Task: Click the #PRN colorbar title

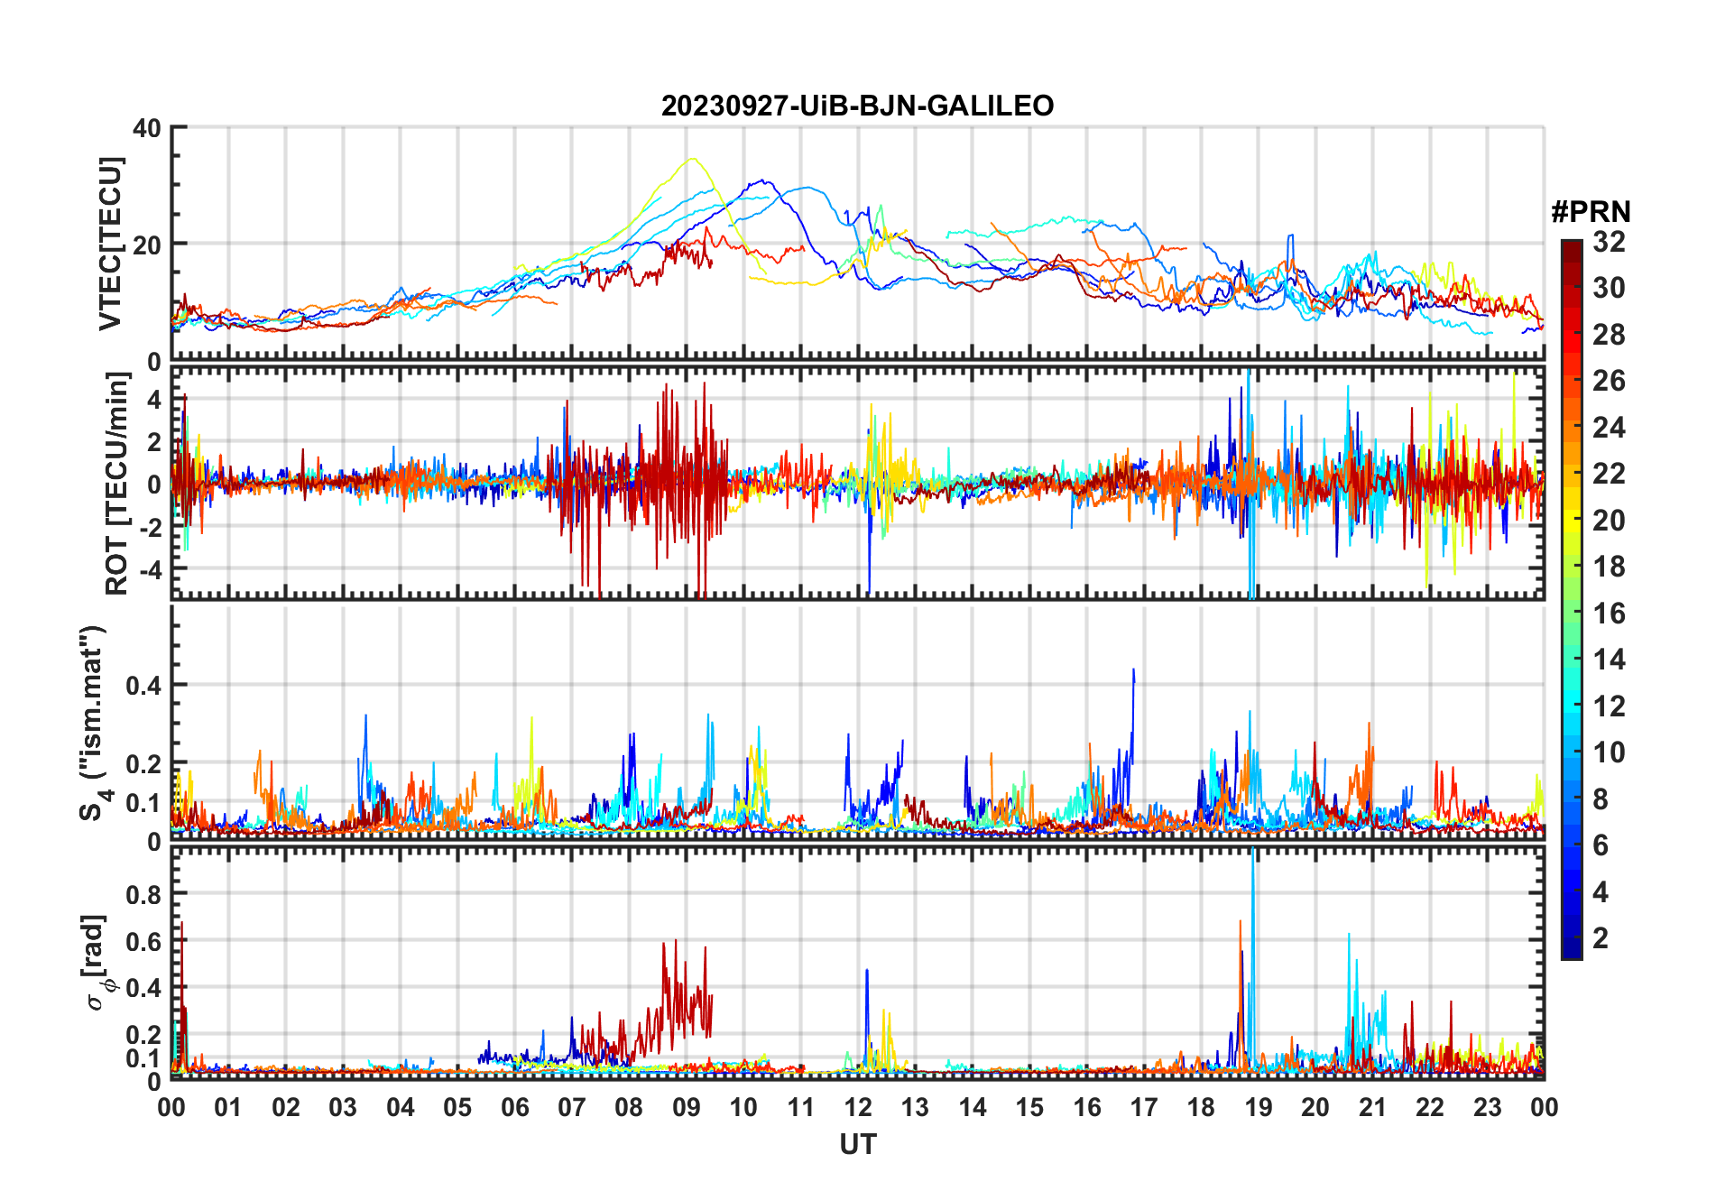Action: pyautogui.click(x=1591, y=212)
